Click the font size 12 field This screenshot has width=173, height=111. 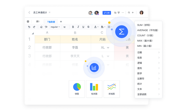coord(64,27)
